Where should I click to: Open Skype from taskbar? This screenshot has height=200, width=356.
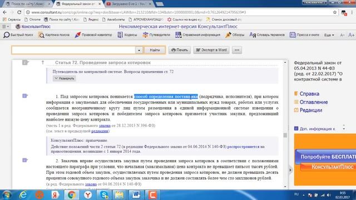[104, 195]
